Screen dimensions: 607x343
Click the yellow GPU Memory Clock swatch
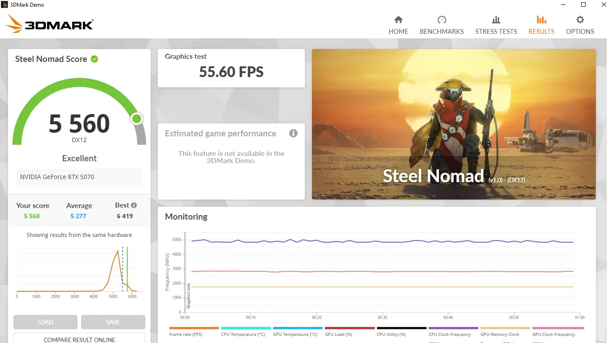[x=505, y=328]
